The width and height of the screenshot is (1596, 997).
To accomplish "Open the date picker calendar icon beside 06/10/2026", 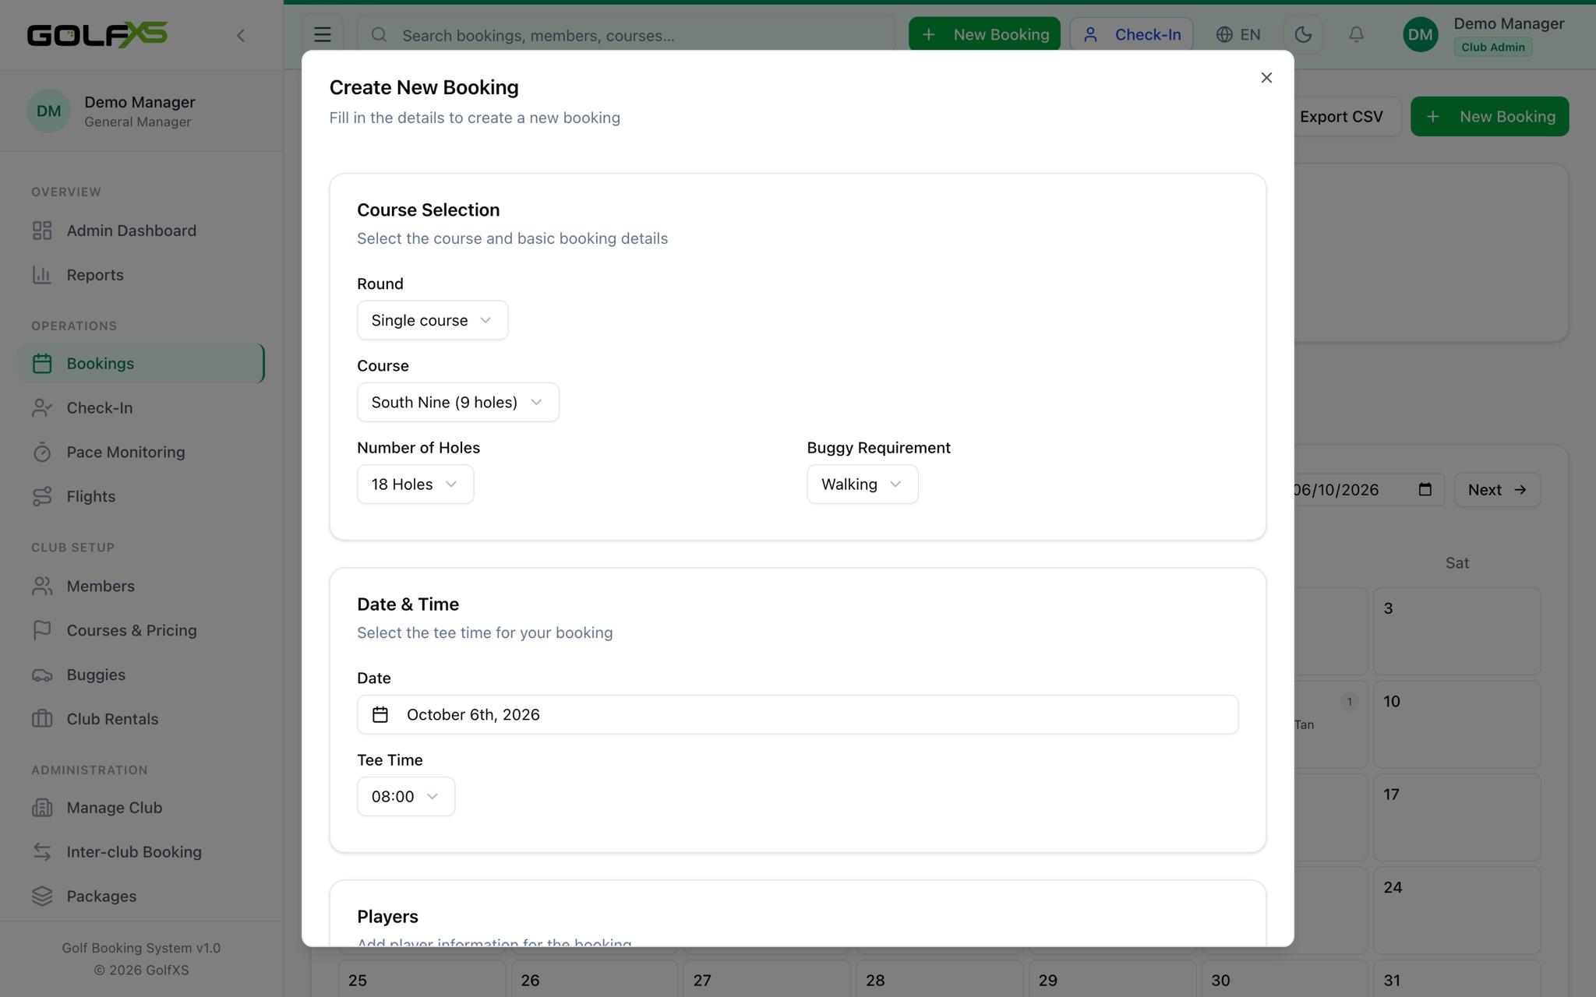I will pyautogui.click(x=1425, y=490).
